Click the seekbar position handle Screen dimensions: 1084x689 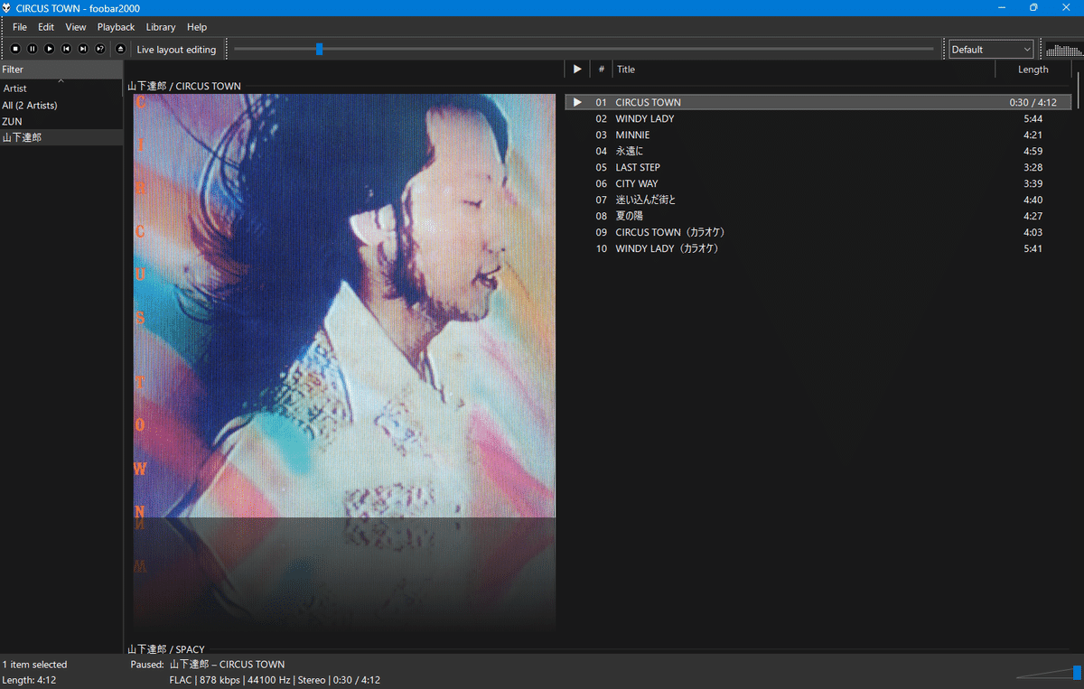(319, 49)
